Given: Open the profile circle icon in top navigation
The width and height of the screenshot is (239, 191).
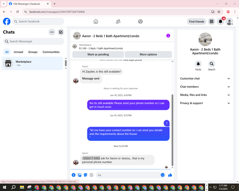Looking at the screenshot, I should 141,21.
